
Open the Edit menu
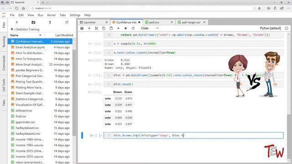[x=21, y=15]
